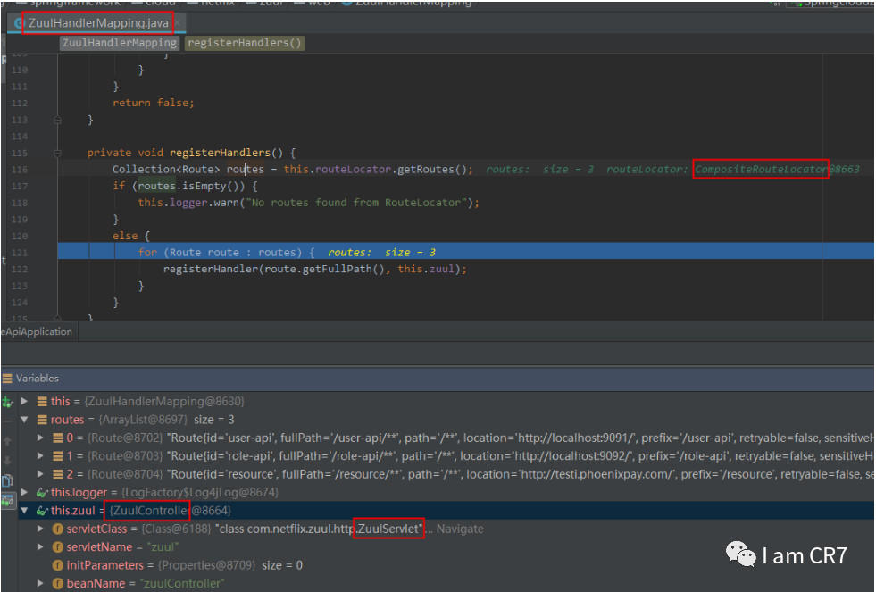Click gutter line number 122
The height and width of the screenshot is (592, 876).
click(20, 270)
